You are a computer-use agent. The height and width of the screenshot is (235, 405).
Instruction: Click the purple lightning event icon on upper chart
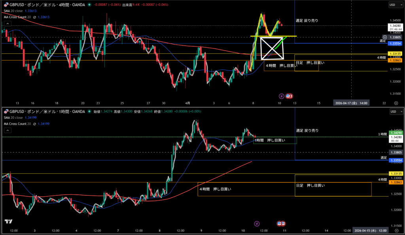(282, 96)
